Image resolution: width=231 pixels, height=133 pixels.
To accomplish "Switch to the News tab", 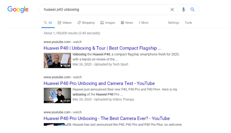I will tap(127, 23).
